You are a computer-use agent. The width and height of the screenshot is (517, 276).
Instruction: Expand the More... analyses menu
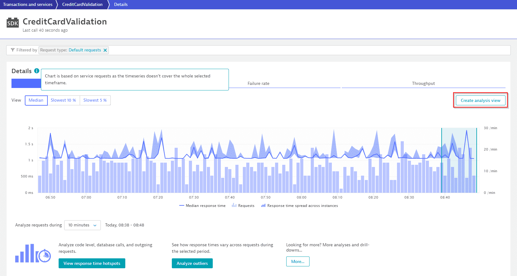coord(297,261)
